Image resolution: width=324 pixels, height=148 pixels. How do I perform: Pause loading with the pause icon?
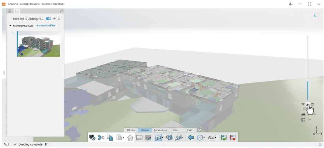pyautogui.click(x=46, y=145)
